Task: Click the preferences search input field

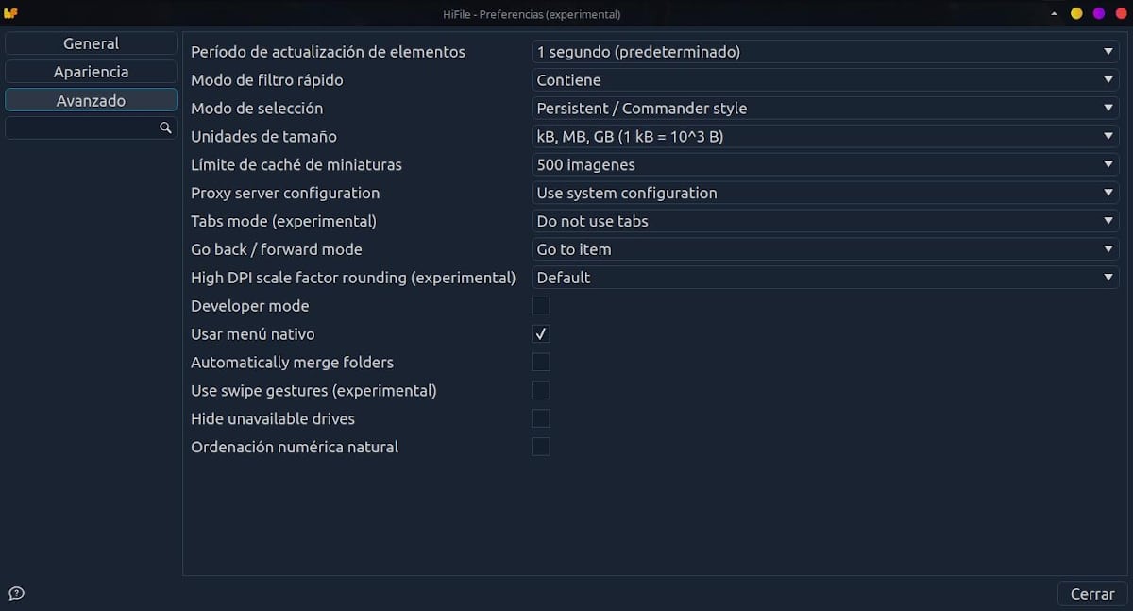Action: pyautogui.click(x=80, y=127)
